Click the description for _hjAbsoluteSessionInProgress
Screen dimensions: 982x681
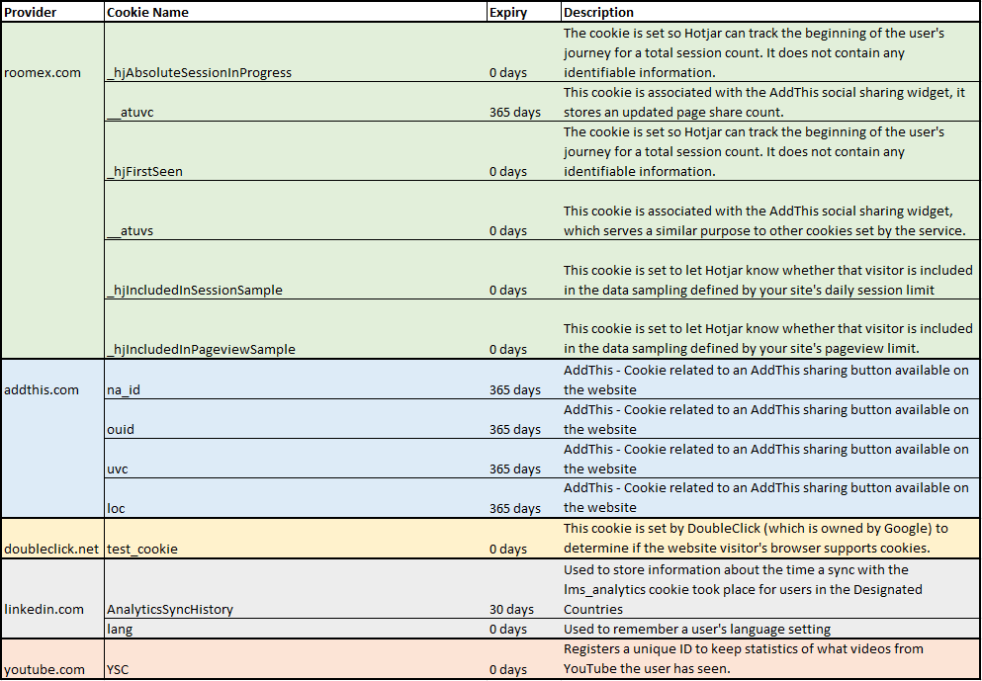(771, 52)
